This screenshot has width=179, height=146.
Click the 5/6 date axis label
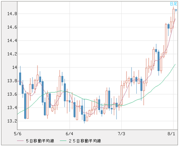click(x=18, y=134)
